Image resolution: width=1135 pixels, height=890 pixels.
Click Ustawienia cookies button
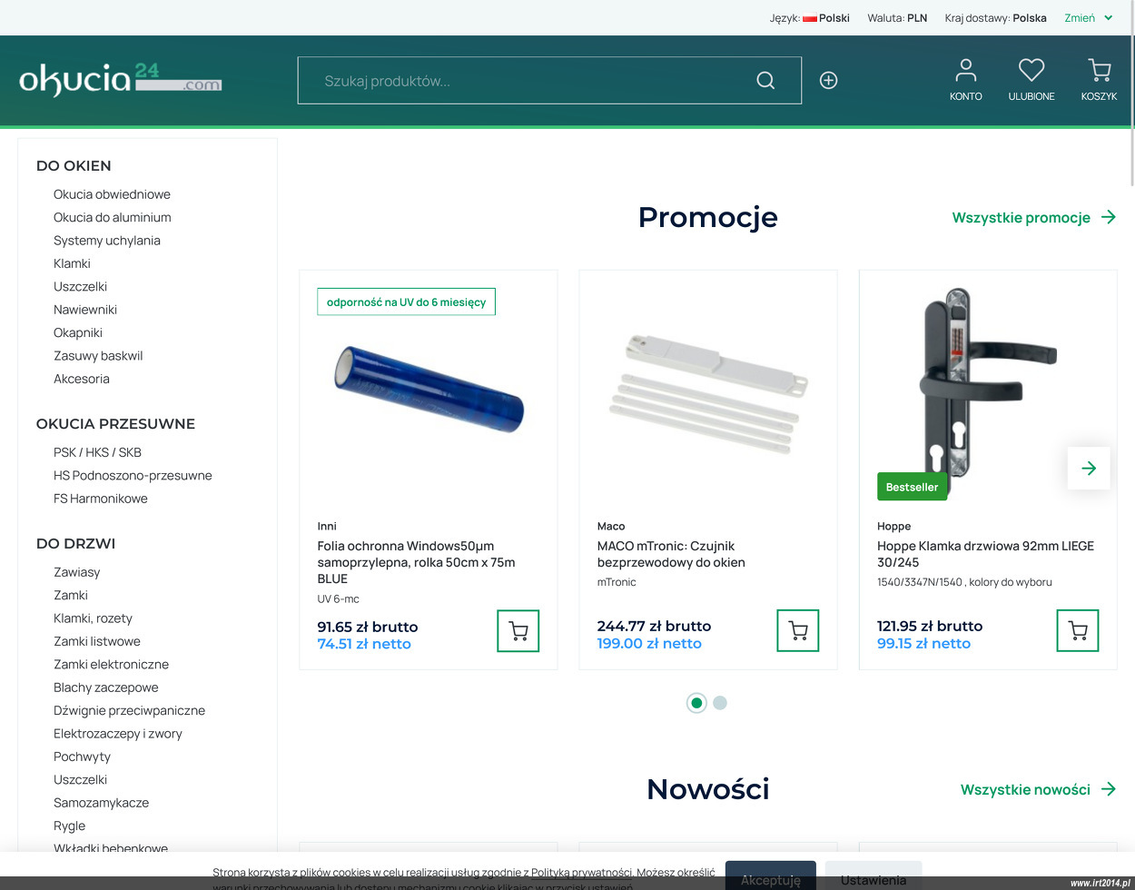[x=873, y=875]
